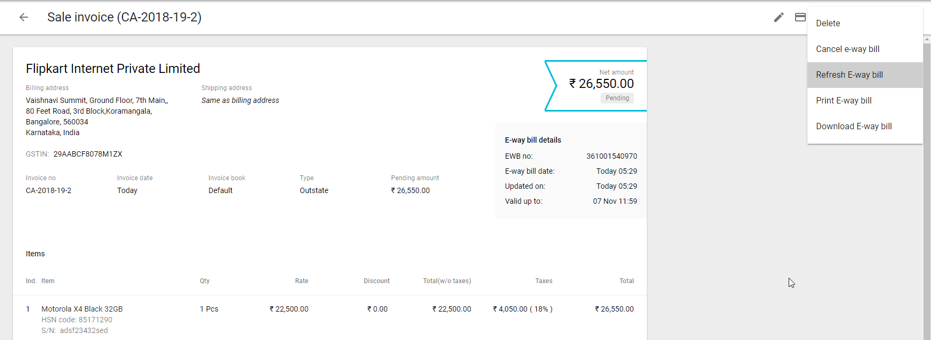This screenshot has height=340, width=931.
Task: Open the payment card icon
Action: (x=800, y=17)
